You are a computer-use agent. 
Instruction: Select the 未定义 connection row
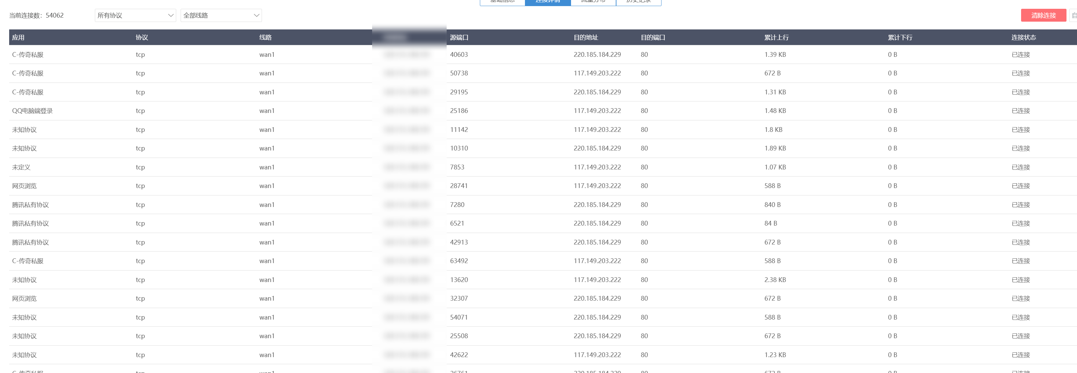point(21,167)
